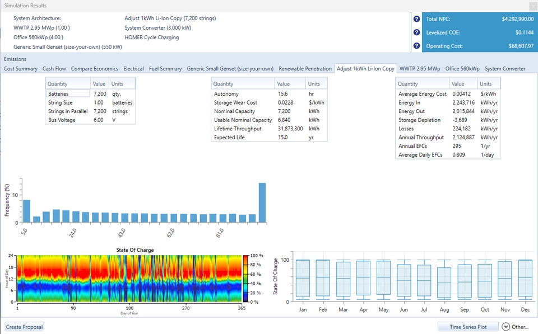Open the Fuel Summary tab
The image size is (538, 334).
[x=165, y=69]
